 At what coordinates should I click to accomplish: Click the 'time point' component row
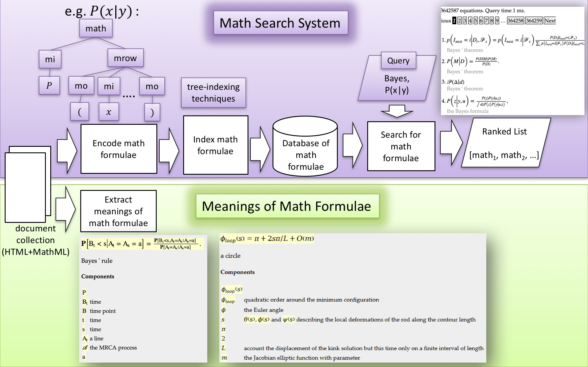pos(99,311)
